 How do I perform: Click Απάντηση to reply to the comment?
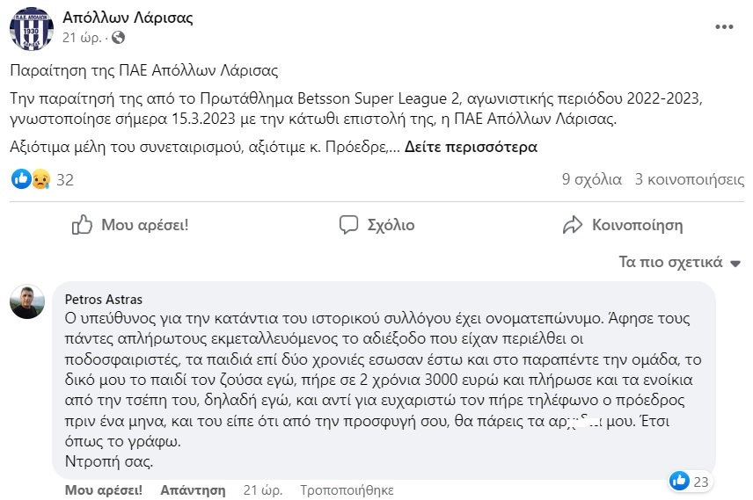193,490
